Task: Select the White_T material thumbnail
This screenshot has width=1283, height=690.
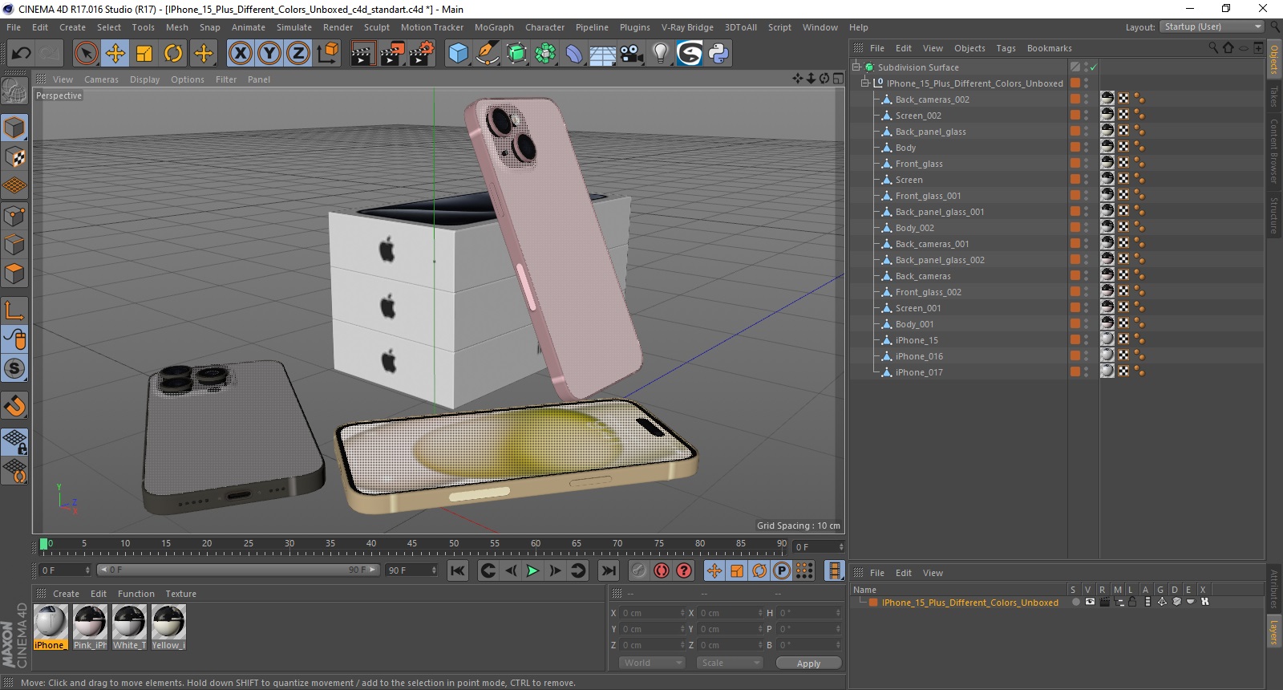Action: (129, 627)
